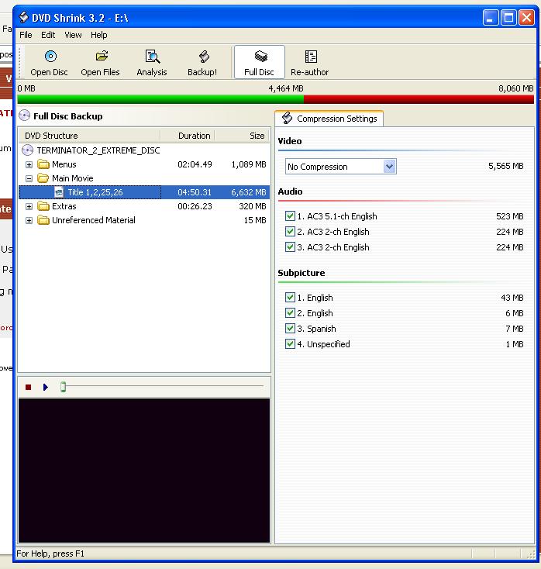Collapse the Main Movie folder node
The image size is (541, 569).
[x=29, y=178]
